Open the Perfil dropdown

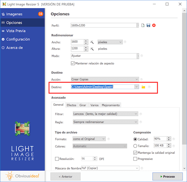138,25
